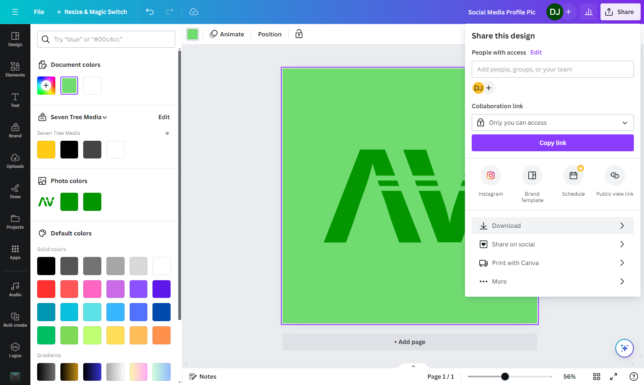Open the File menu
Screen dimensions: 644x385
tap(39, 12)
